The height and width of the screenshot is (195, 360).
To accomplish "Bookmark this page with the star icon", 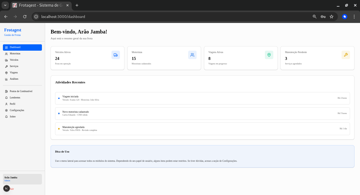I will [x=332, y=17].
